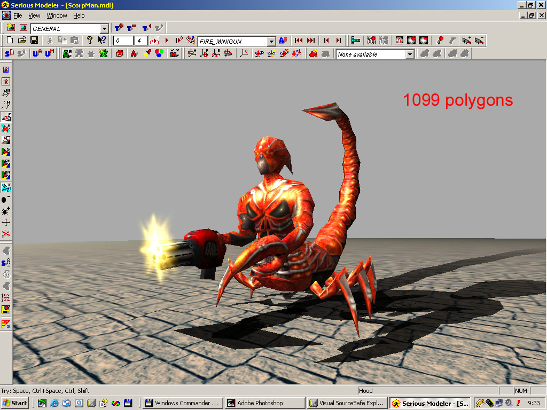Click the yellow flashlight light icon
This screenshot has height=410, width=547.
pyautogui.click(x=147, y=53)
